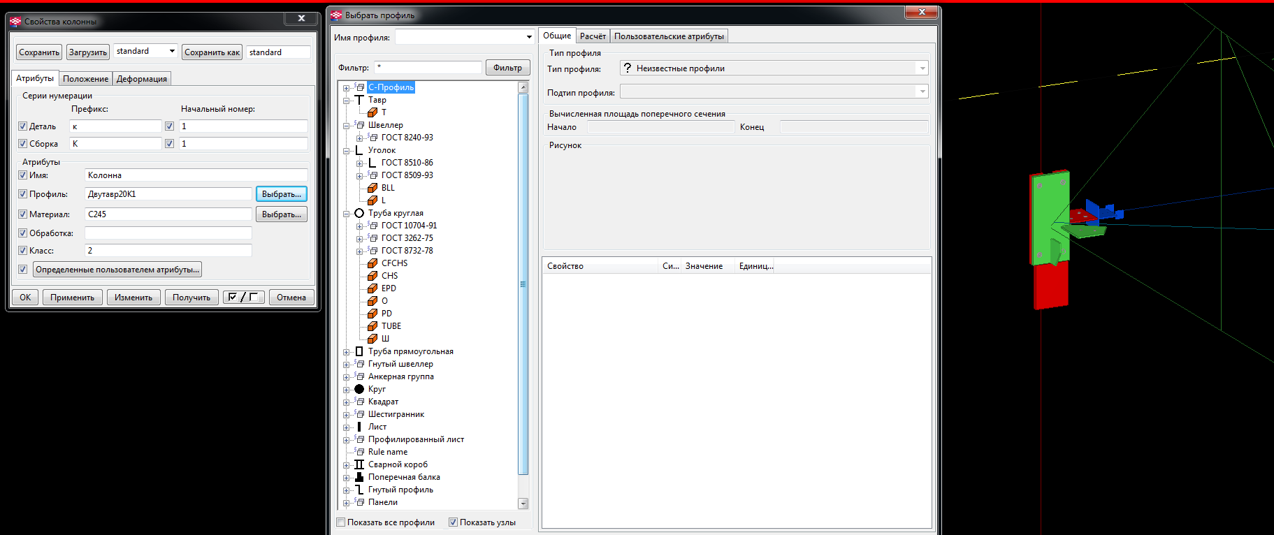Click the Квадрат category icon
Screen dimensions: 1274x535
pos(359,402)
